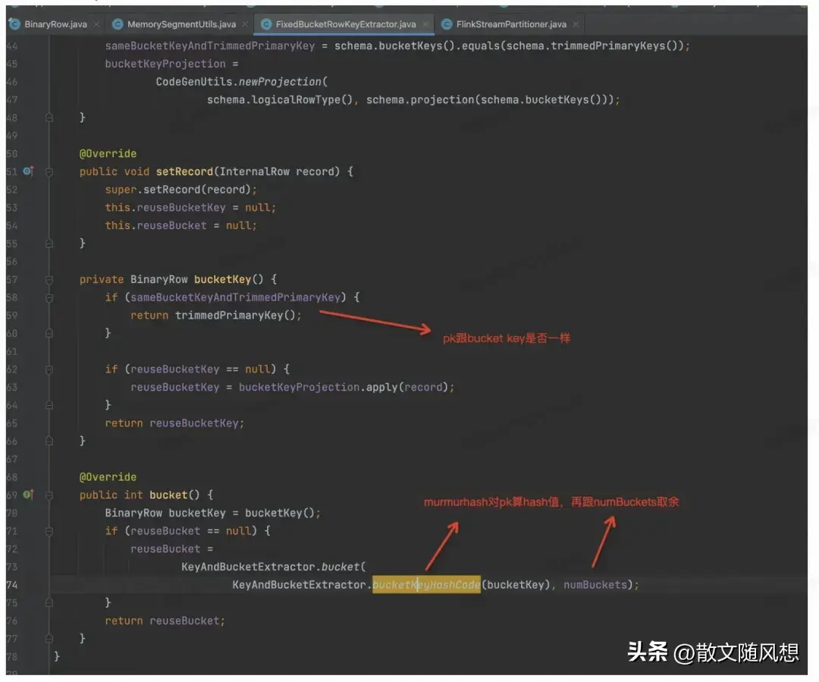Click the fold end marker on line 75
The width and height of the screenshot is (819, 682).
[x=49, y=602]
